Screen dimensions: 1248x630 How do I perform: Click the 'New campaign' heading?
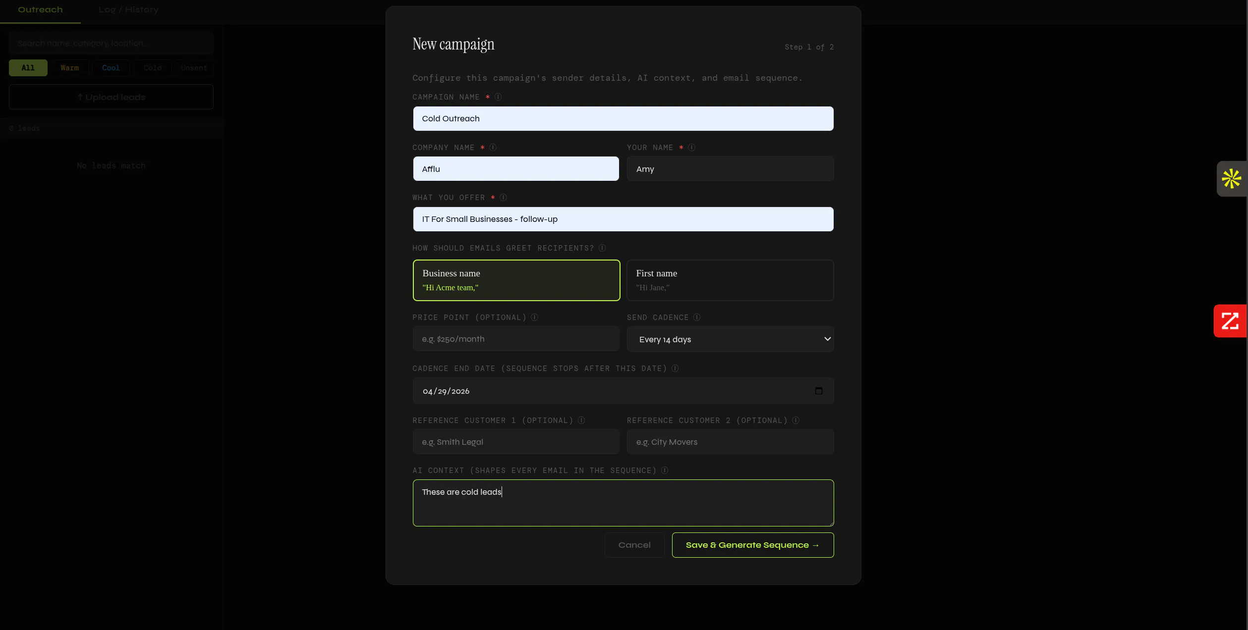point(453,45)
